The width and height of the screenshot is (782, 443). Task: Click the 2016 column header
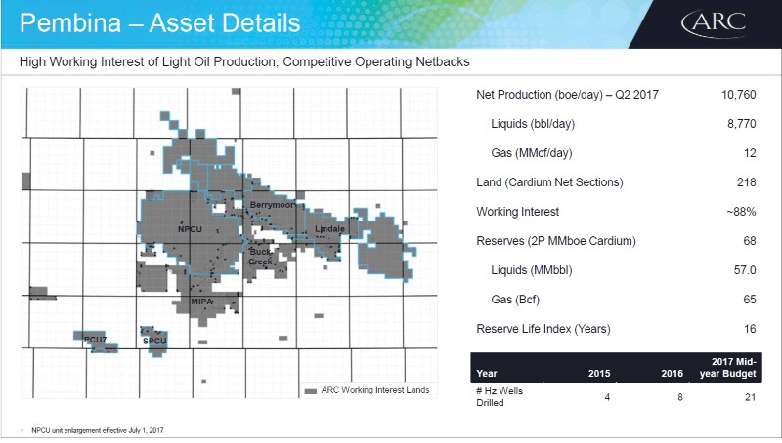(672, 374)
